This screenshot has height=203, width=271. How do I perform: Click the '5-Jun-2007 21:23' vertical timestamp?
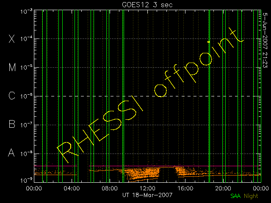pyautogui.click(x=265, y=40)
